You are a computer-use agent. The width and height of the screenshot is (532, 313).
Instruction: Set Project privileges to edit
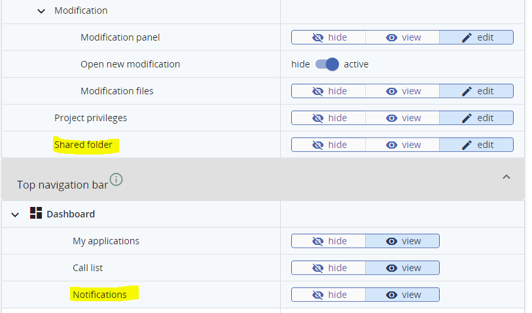click(476, 118)
